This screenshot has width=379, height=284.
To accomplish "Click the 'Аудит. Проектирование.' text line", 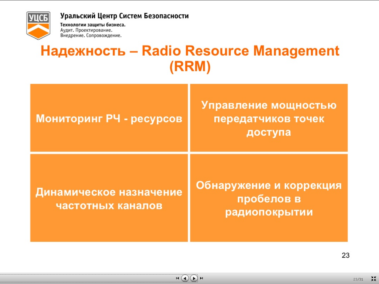I will click(86, 30).
